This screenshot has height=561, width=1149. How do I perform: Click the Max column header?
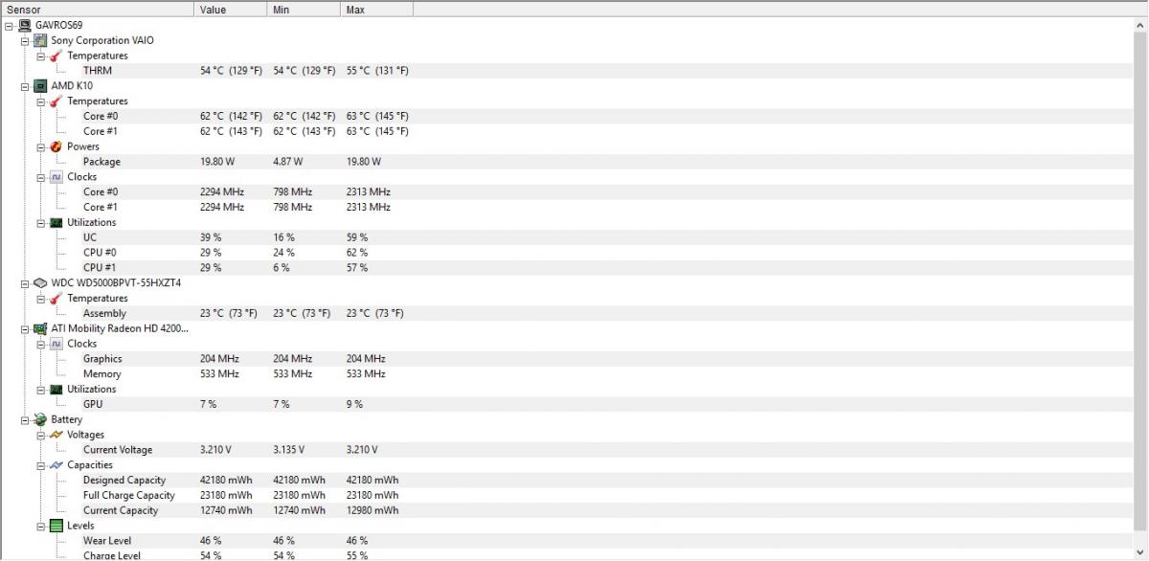(x=377, y=9)
